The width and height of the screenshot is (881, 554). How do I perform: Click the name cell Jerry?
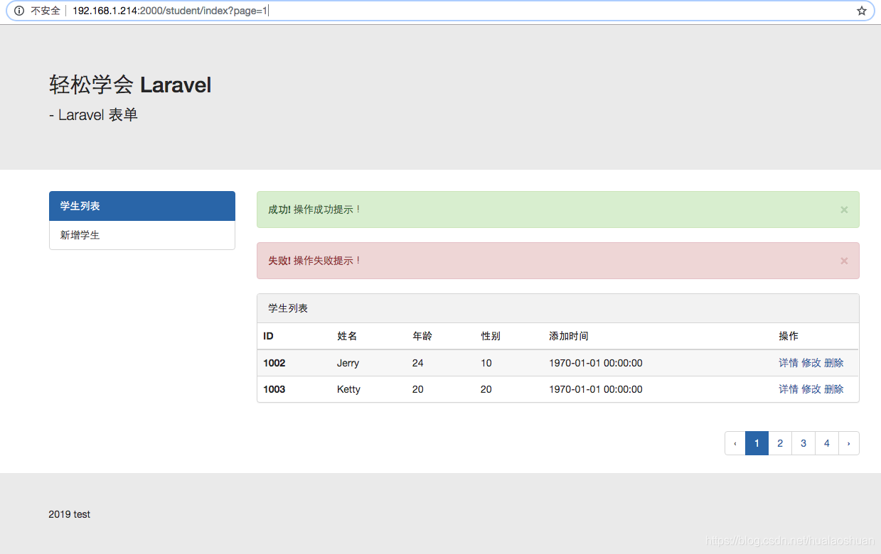(x=348, y=363)
